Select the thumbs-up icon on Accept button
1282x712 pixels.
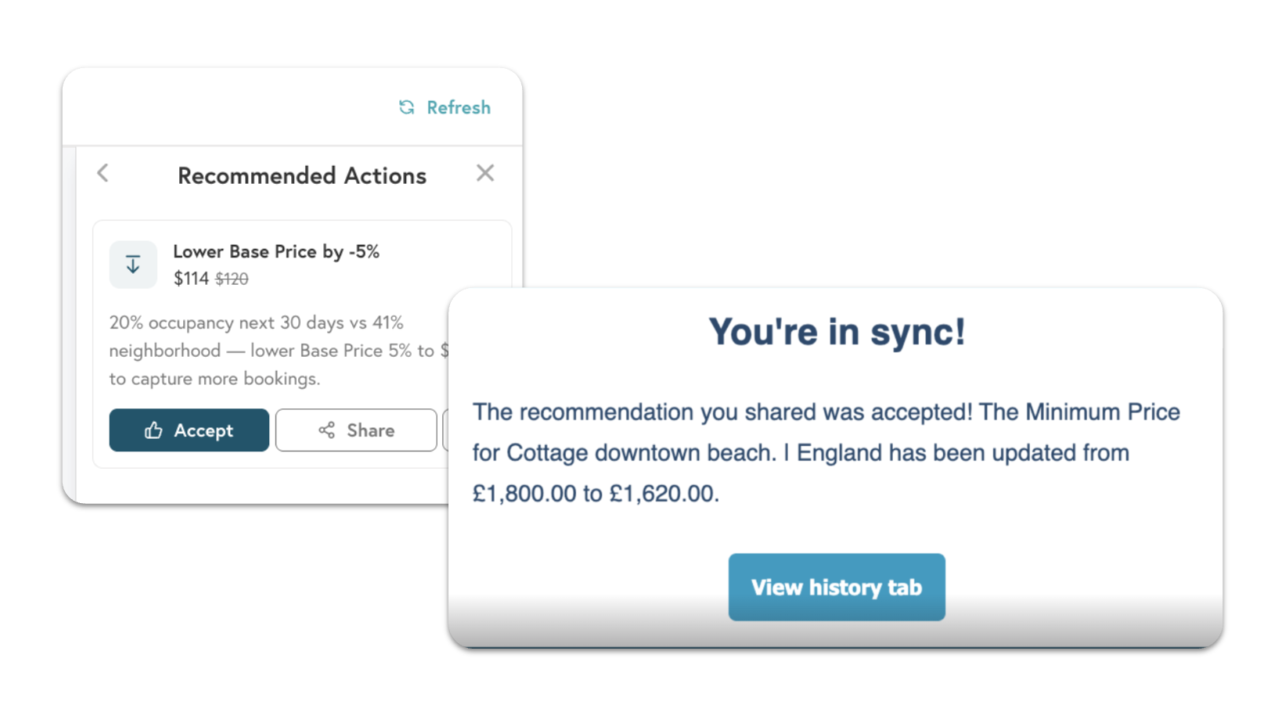pyautogui.click(x=153, y=430)
